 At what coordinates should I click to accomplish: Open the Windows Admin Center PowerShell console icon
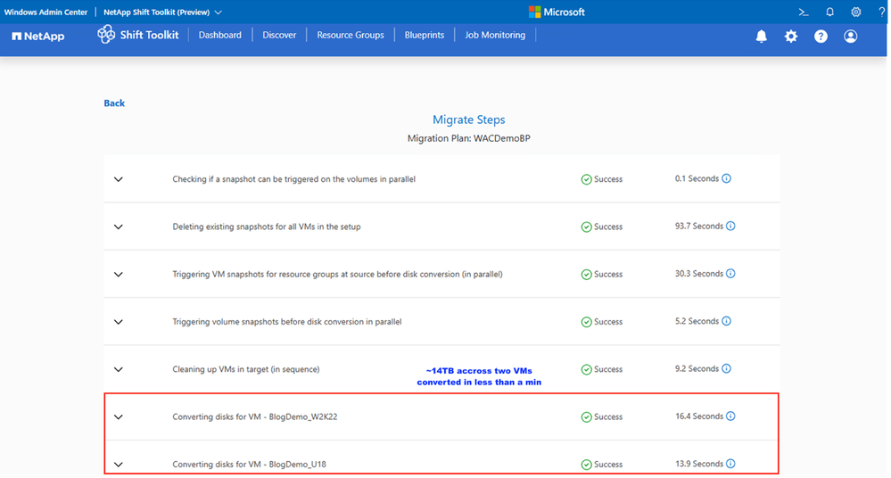pyautogui.click(x=804, y=12)
